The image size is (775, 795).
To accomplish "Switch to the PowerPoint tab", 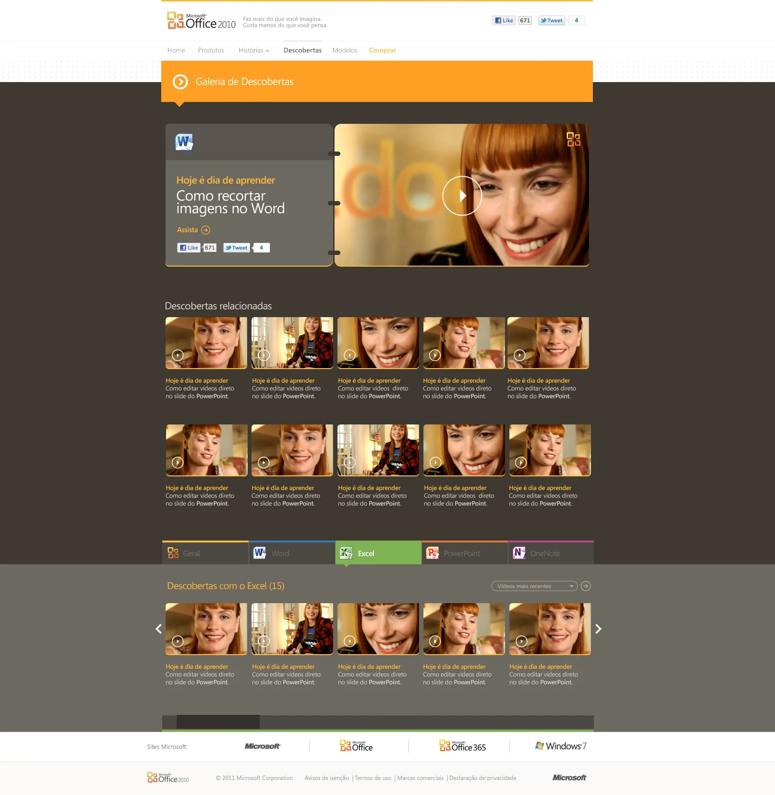I will point(465,553).
